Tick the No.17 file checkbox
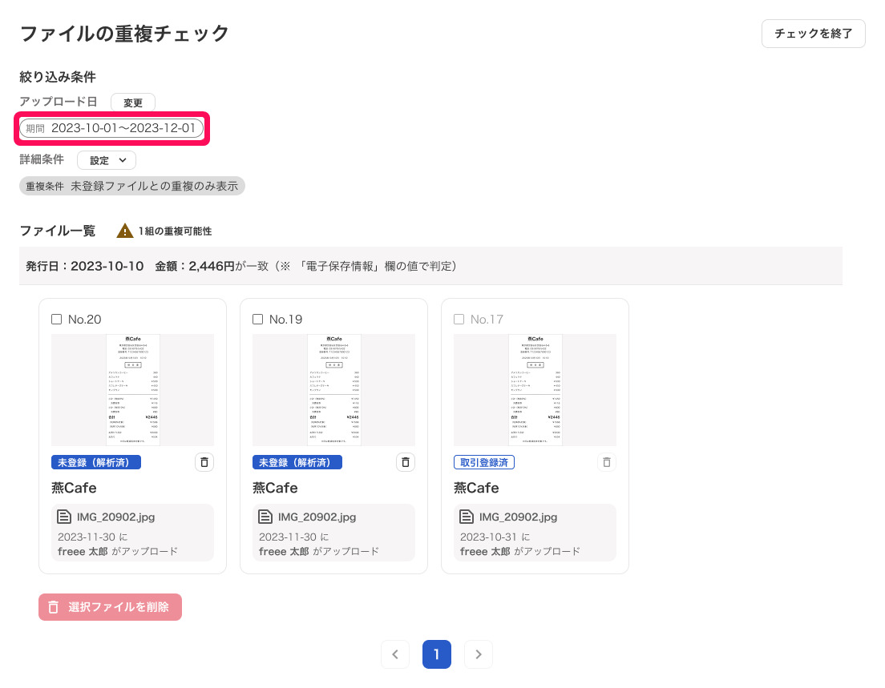This screenshot has width=885, height=688. [459, 320]
